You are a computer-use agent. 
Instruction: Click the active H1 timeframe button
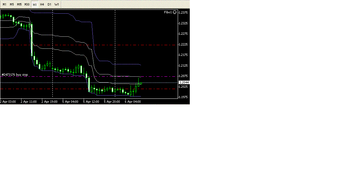pyautogui.click(x=35, y=4)
